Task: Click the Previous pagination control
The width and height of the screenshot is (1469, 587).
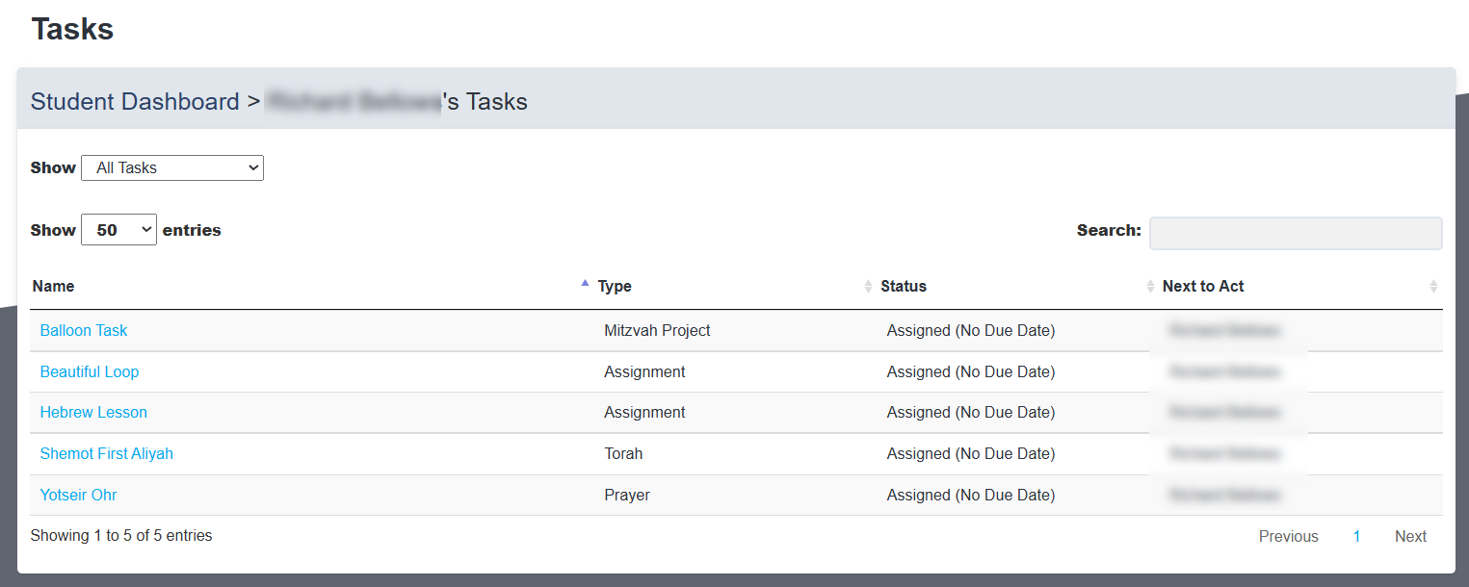Action: click(1288, 536)
